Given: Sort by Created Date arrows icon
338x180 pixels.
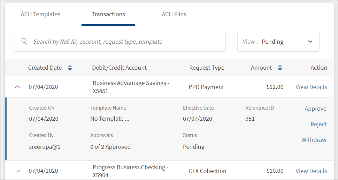Looking at the screenshot, I should (x=70, y=68).
